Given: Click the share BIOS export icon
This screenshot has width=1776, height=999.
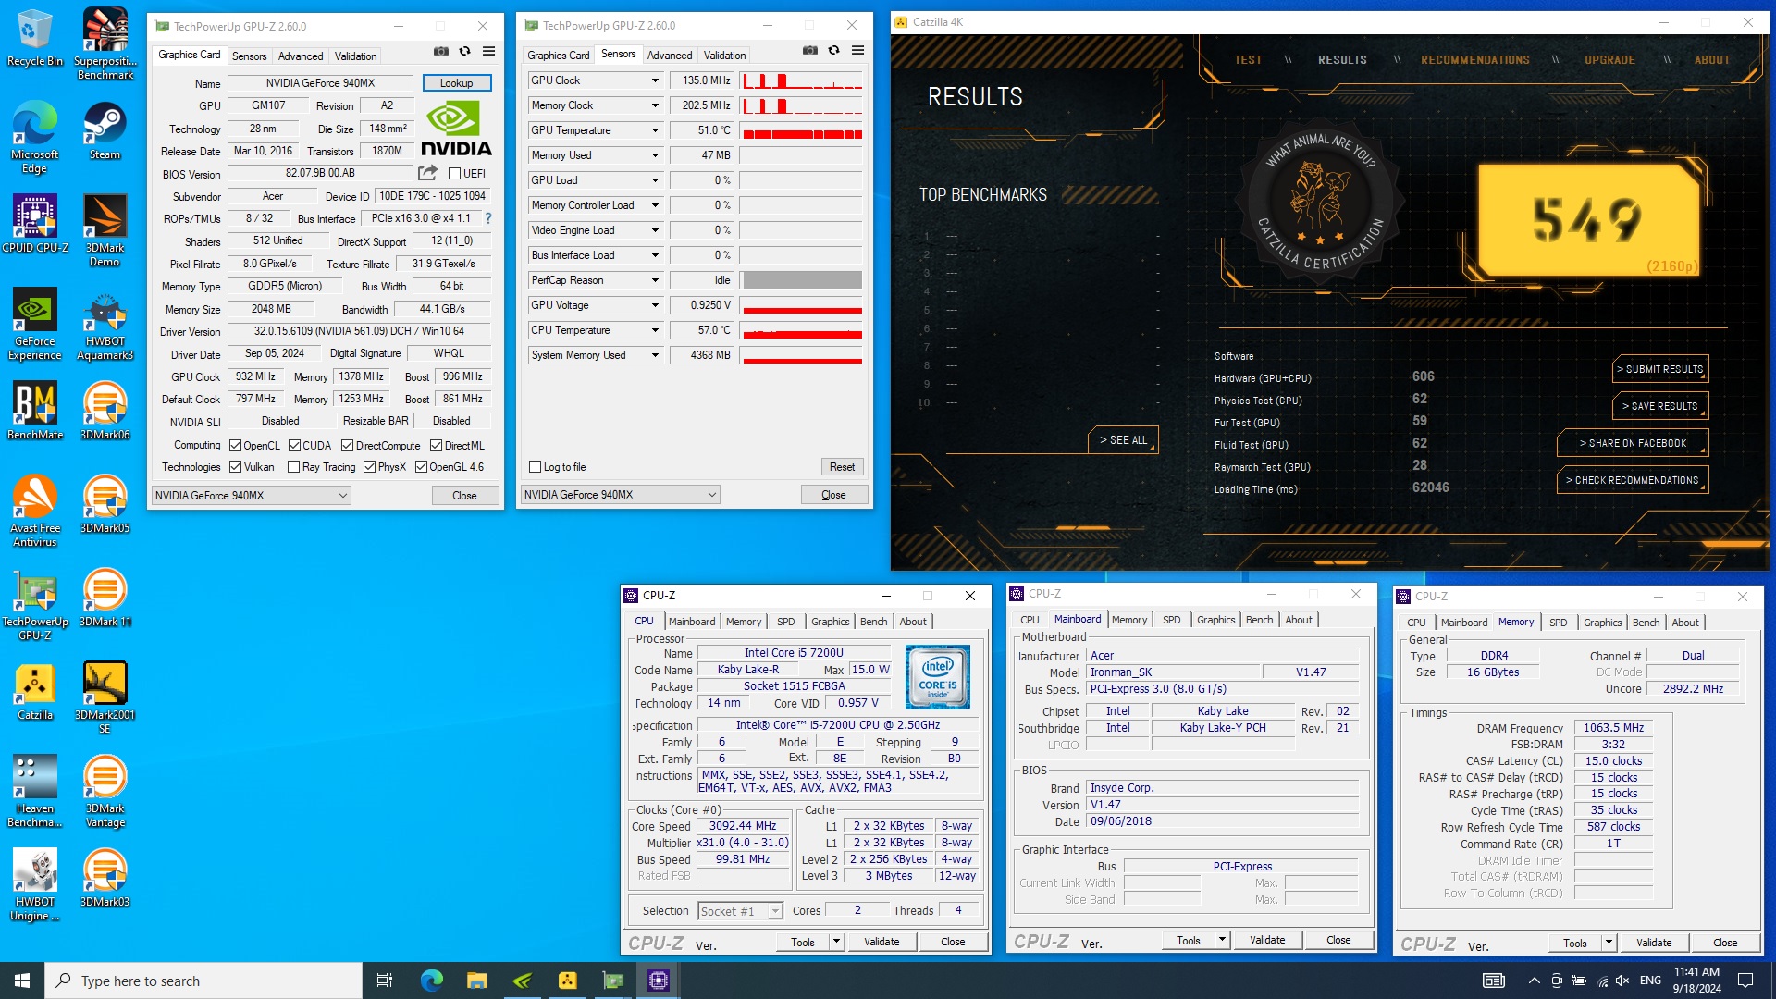Looking at the screenshot, I should pyautogui.click(x=427, y=173).
